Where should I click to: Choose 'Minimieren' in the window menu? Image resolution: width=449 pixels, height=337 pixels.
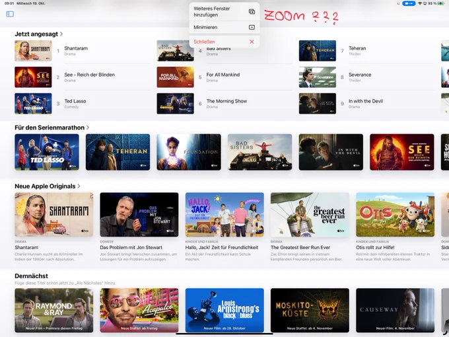coord(224,27)
